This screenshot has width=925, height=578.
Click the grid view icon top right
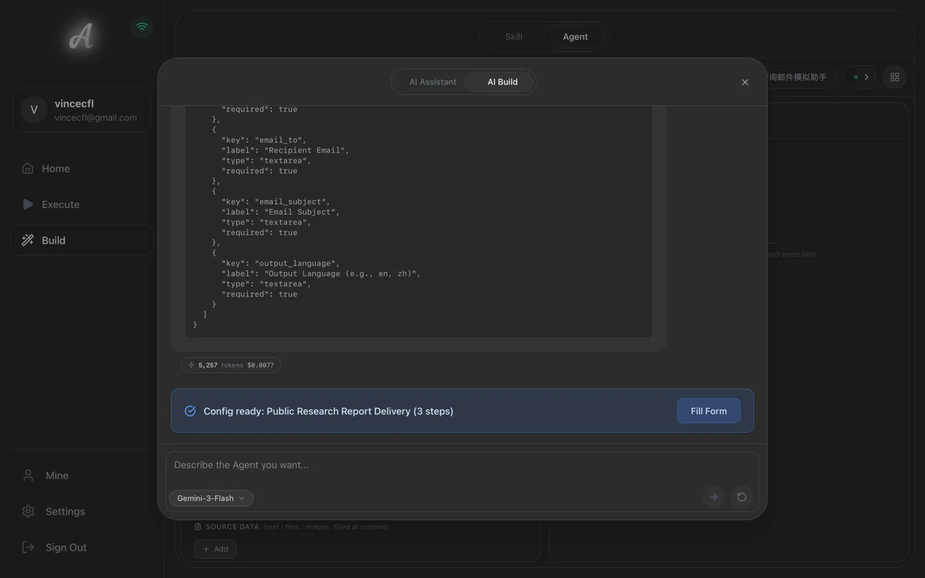coord(894,77)
